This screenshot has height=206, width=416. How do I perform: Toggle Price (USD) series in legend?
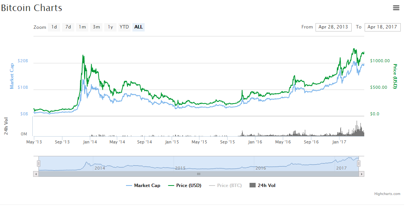tap(185, 186)
